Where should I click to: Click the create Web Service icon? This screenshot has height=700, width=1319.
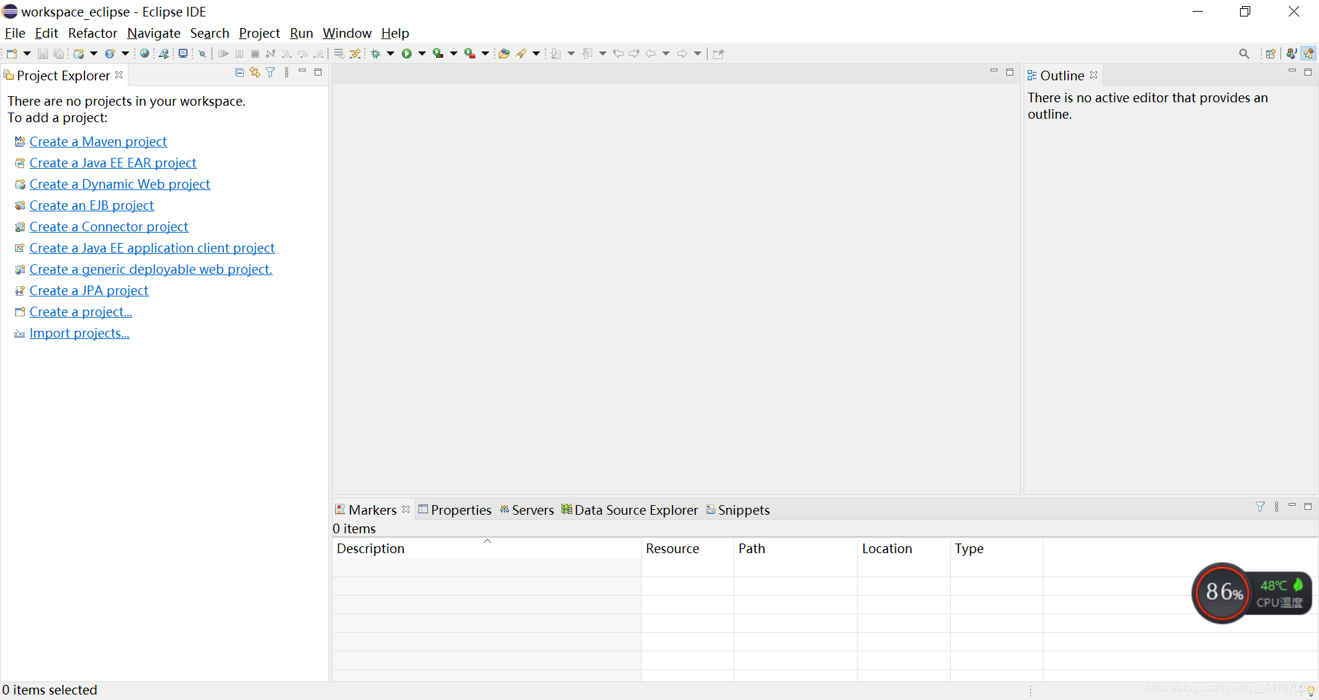[110, 54]
